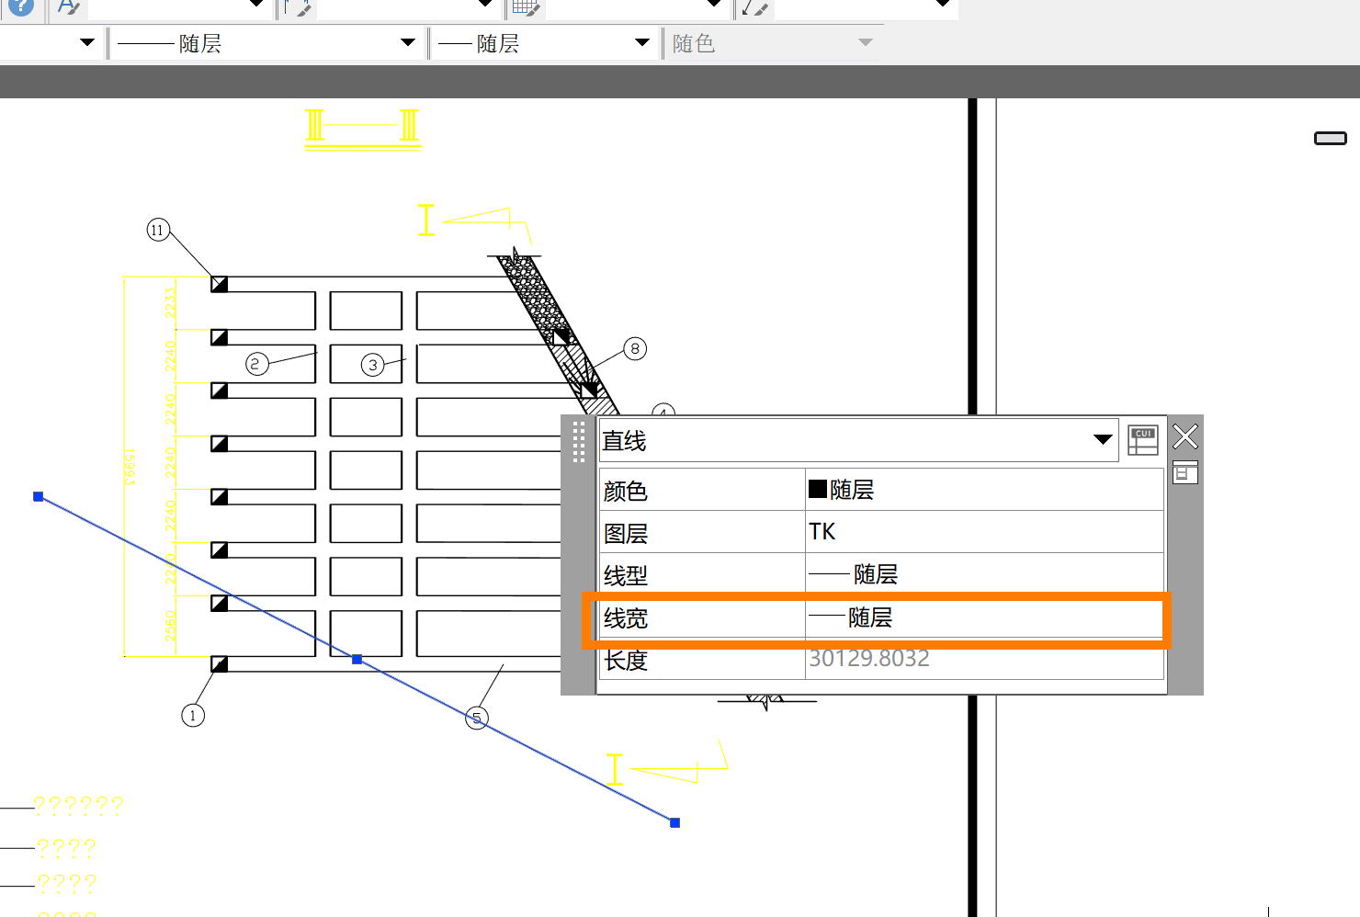The image size is (1360, 917).
Task: Click the dimension text 2560
Action: point(170,627)
